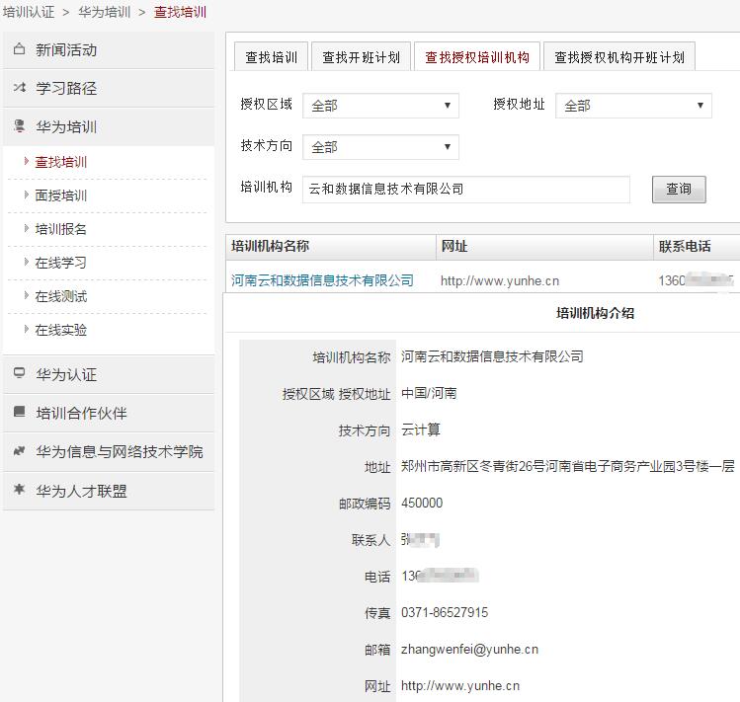
Task: Open the 授权区域 dropdown
Action: 380,106
